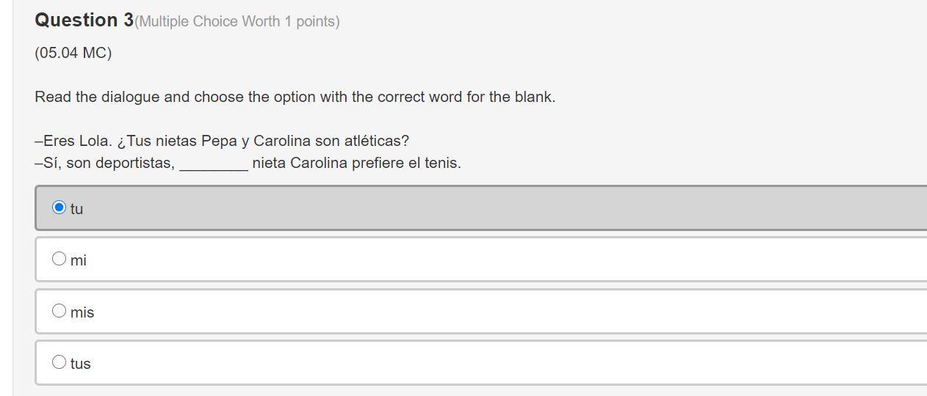Image resolution: width=927 pixels, height=396 pixels.
Task: Click the '–Eres Lola.' dialogue line
Action: click(x=73, y=141)
